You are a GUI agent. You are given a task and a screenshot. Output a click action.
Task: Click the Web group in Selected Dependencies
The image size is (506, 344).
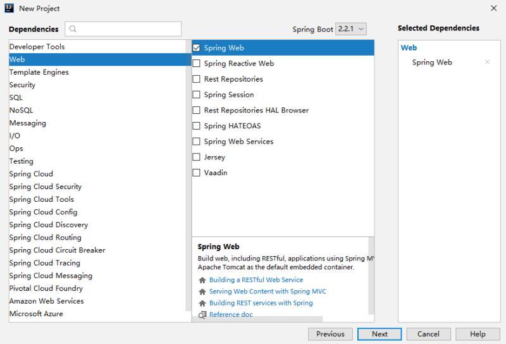(x=409, y=48)
